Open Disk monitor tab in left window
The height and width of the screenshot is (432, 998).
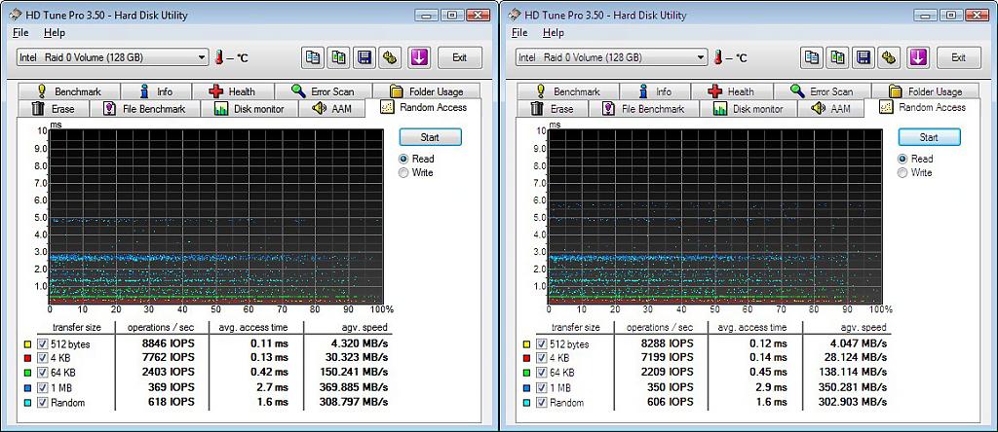click(249, 109)
